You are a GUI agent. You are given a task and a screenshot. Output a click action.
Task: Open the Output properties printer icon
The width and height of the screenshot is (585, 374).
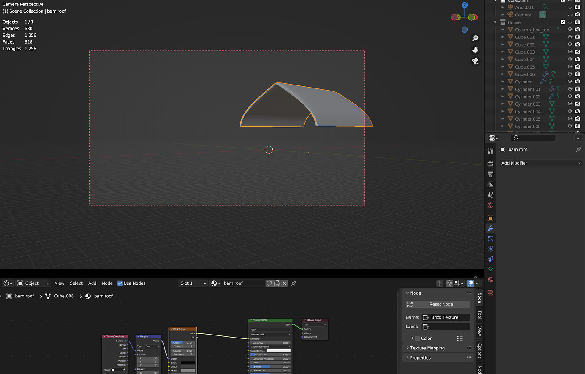tap(490, 174)
